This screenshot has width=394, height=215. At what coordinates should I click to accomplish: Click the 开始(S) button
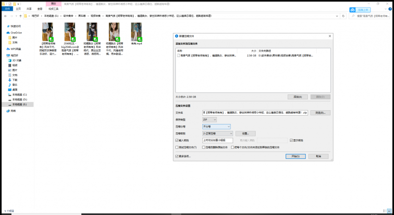pyautogui.click(x=295, y=156)
